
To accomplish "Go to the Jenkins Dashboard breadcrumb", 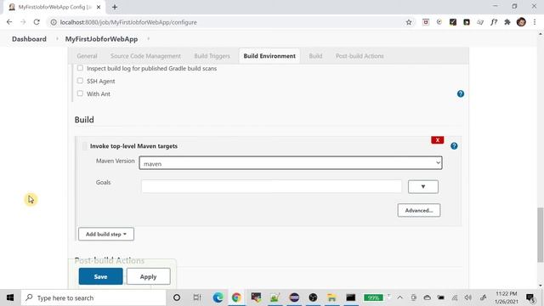I will tap(29, 39).
